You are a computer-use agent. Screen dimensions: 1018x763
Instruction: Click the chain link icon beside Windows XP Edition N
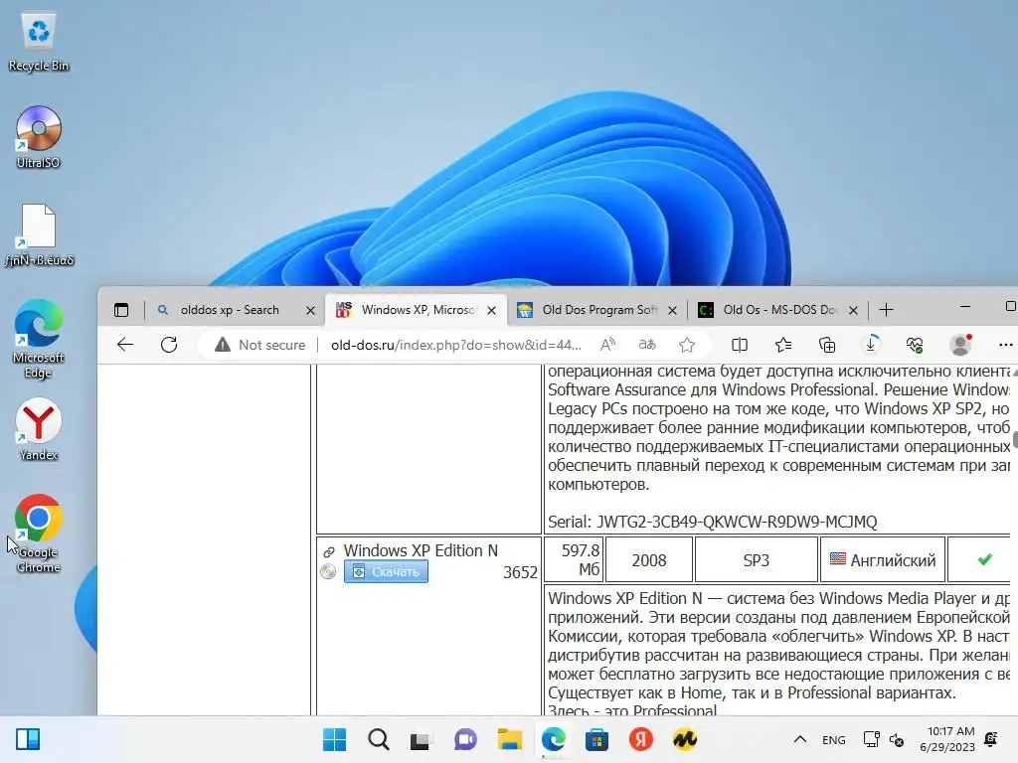pyautogui.click(x=328, y=552)
